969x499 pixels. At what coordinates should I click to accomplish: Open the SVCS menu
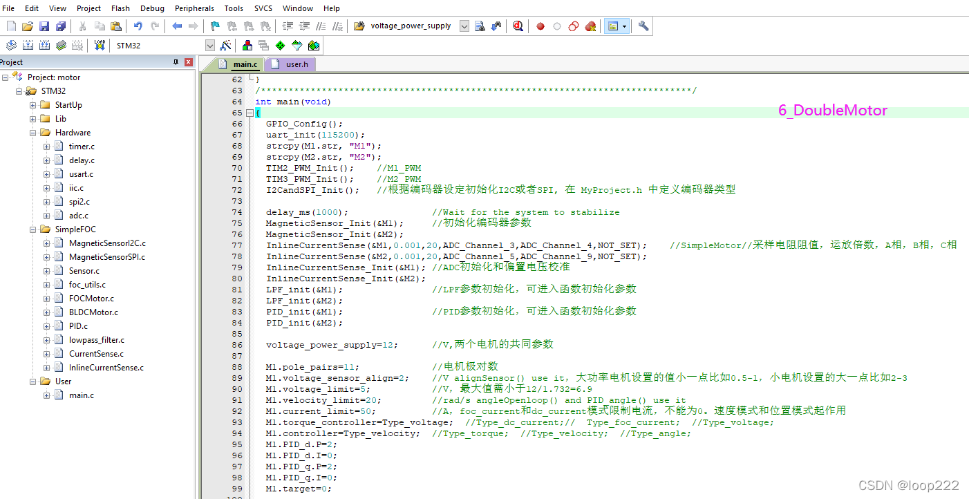tap(263, 8)
